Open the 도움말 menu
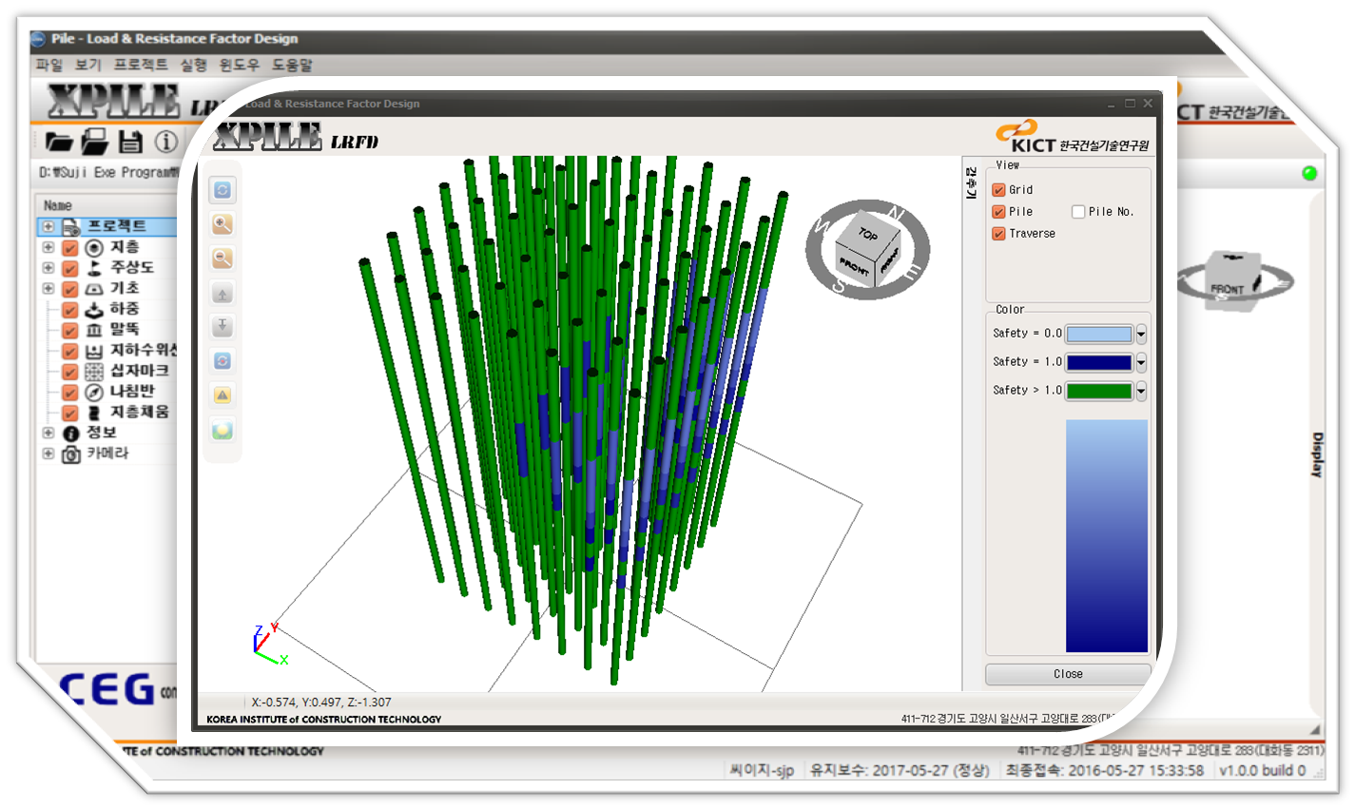Image resolution: width=1355 pixels, height=809 pixels. (292, 66)
